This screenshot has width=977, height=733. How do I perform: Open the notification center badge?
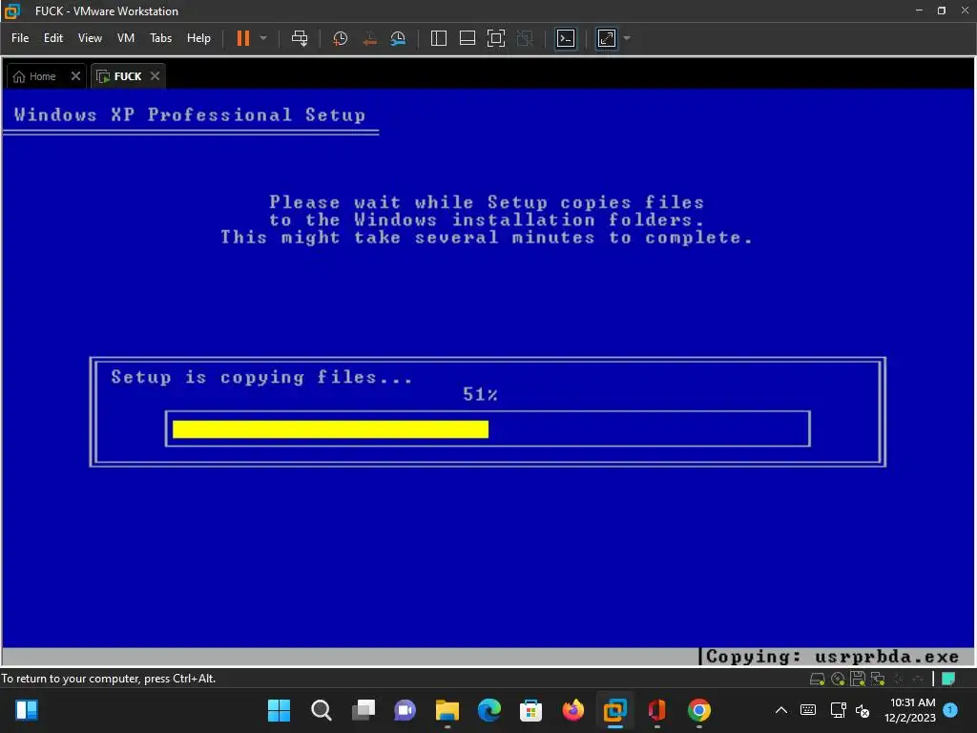pos(950,710)
